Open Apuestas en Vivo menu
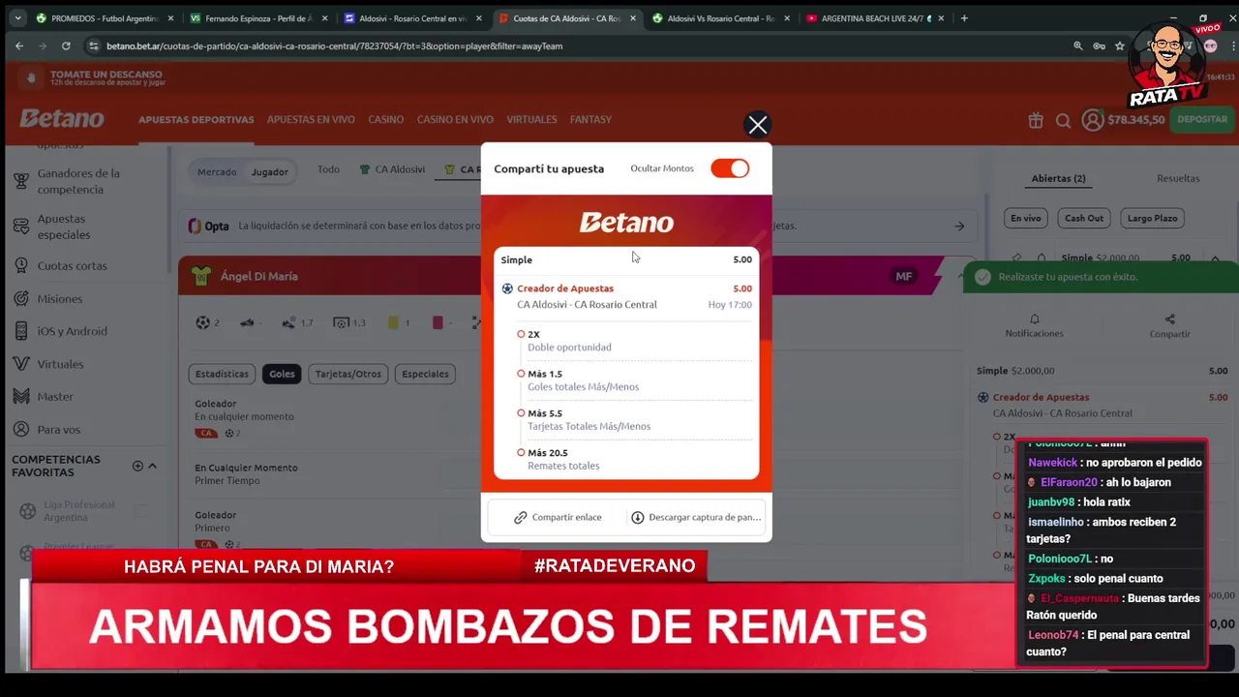Viewport: 1239px width, 697px height. (311, 120)
